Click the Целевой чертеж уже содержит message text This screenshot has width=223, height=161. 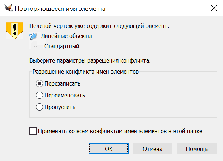tap(99, 26)
